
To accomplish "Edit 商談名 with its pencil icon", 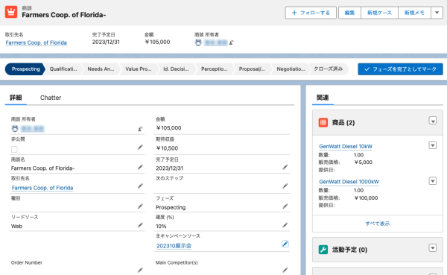I will click(x=140, y=167).
